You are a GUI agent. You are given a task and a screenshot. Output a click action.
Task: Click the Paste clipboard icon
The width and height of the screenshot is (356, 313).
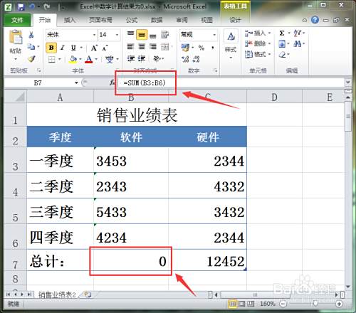[x=16, y=37]
